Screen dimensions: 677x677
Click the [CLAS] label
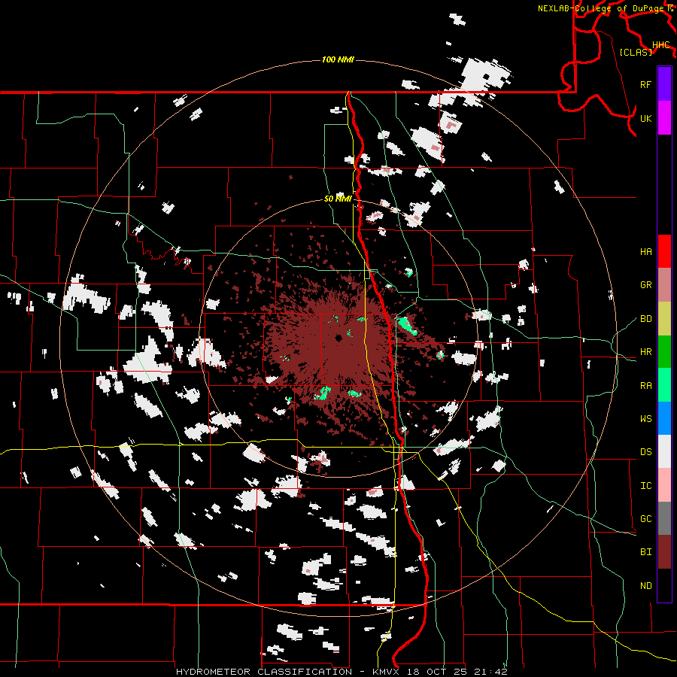point(636,52)
